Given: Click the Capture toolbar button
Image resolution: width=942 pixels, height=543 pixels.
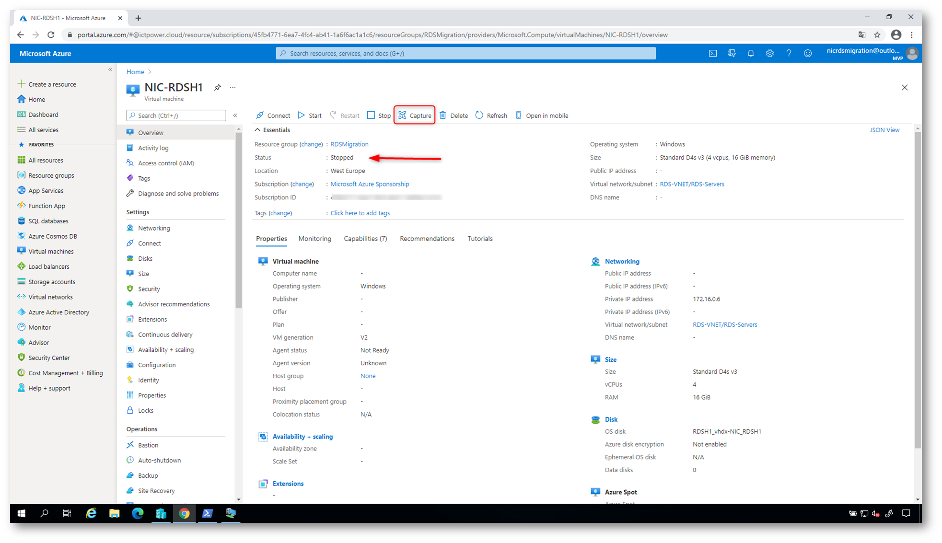Looking at the screenshot, I should tap(415, 115).
